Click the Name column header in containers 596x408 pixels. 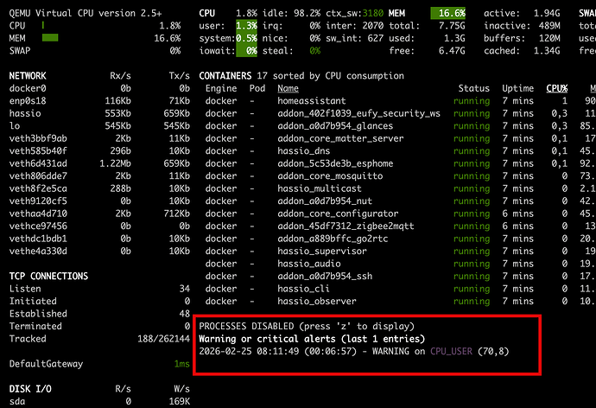point(288,88)
